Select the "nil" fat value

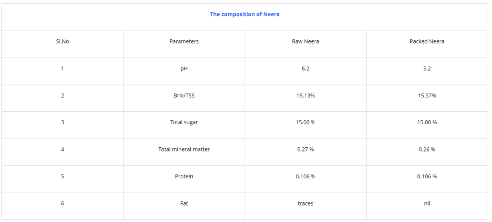[x=427, y=203]
